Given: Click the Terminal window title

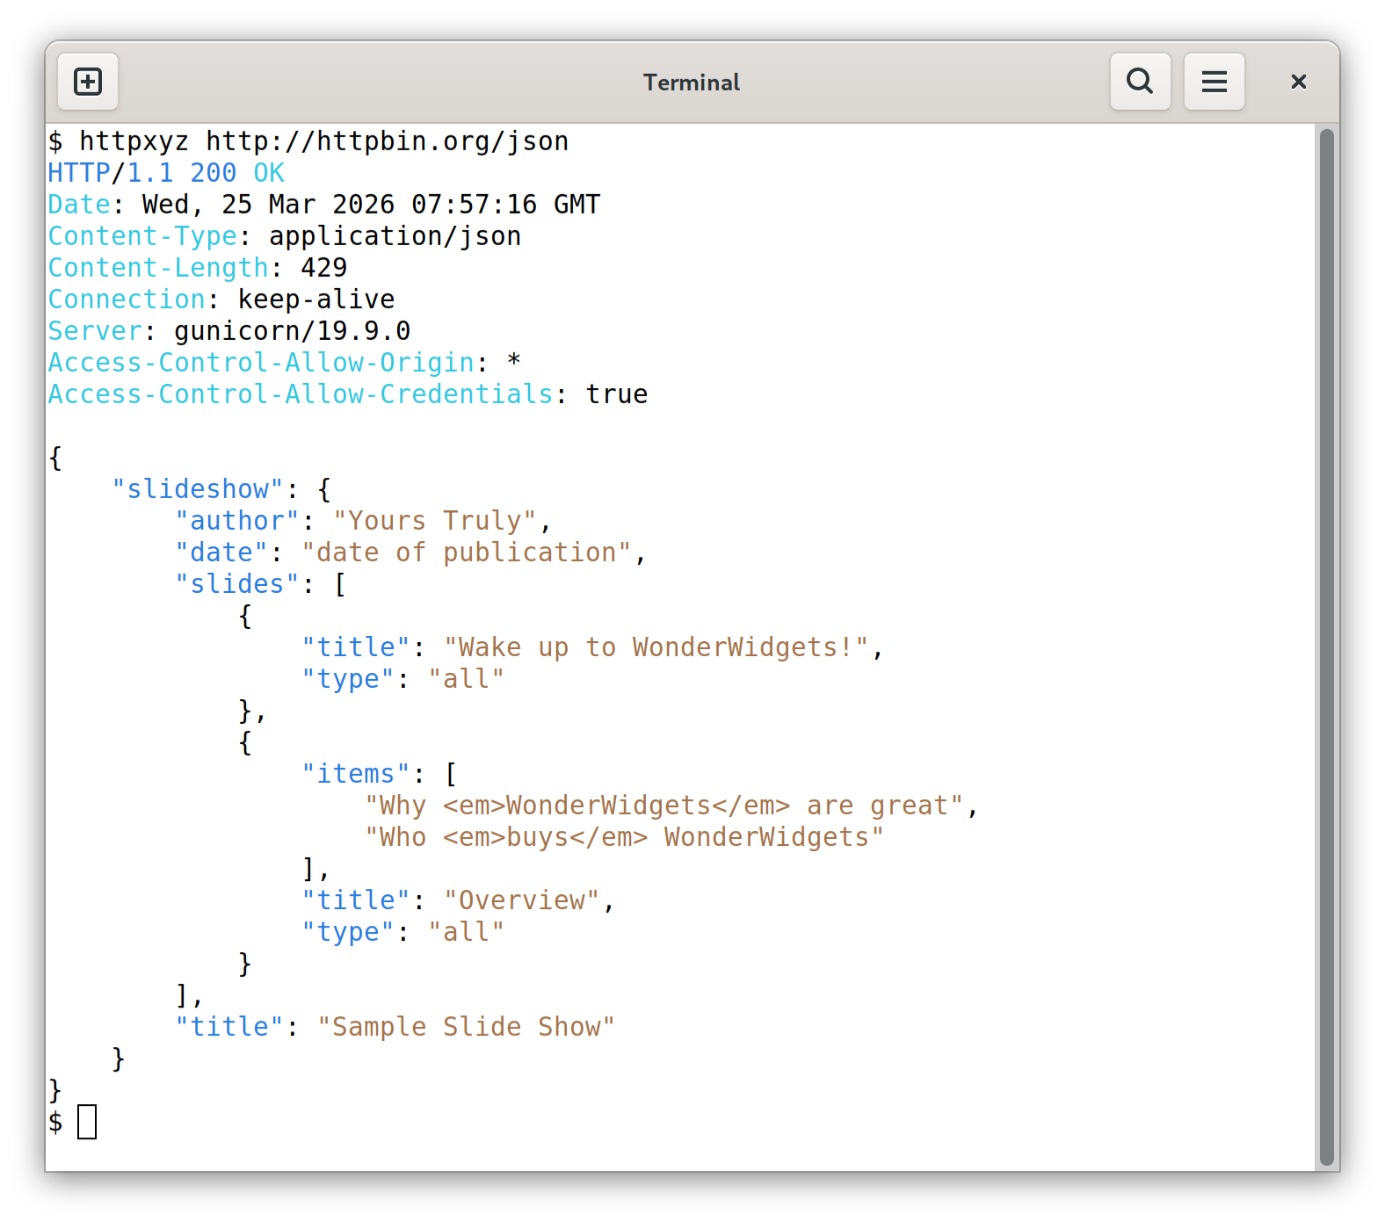Looking at the screenshot, I should pyautogui.click(x=692, y=83).
